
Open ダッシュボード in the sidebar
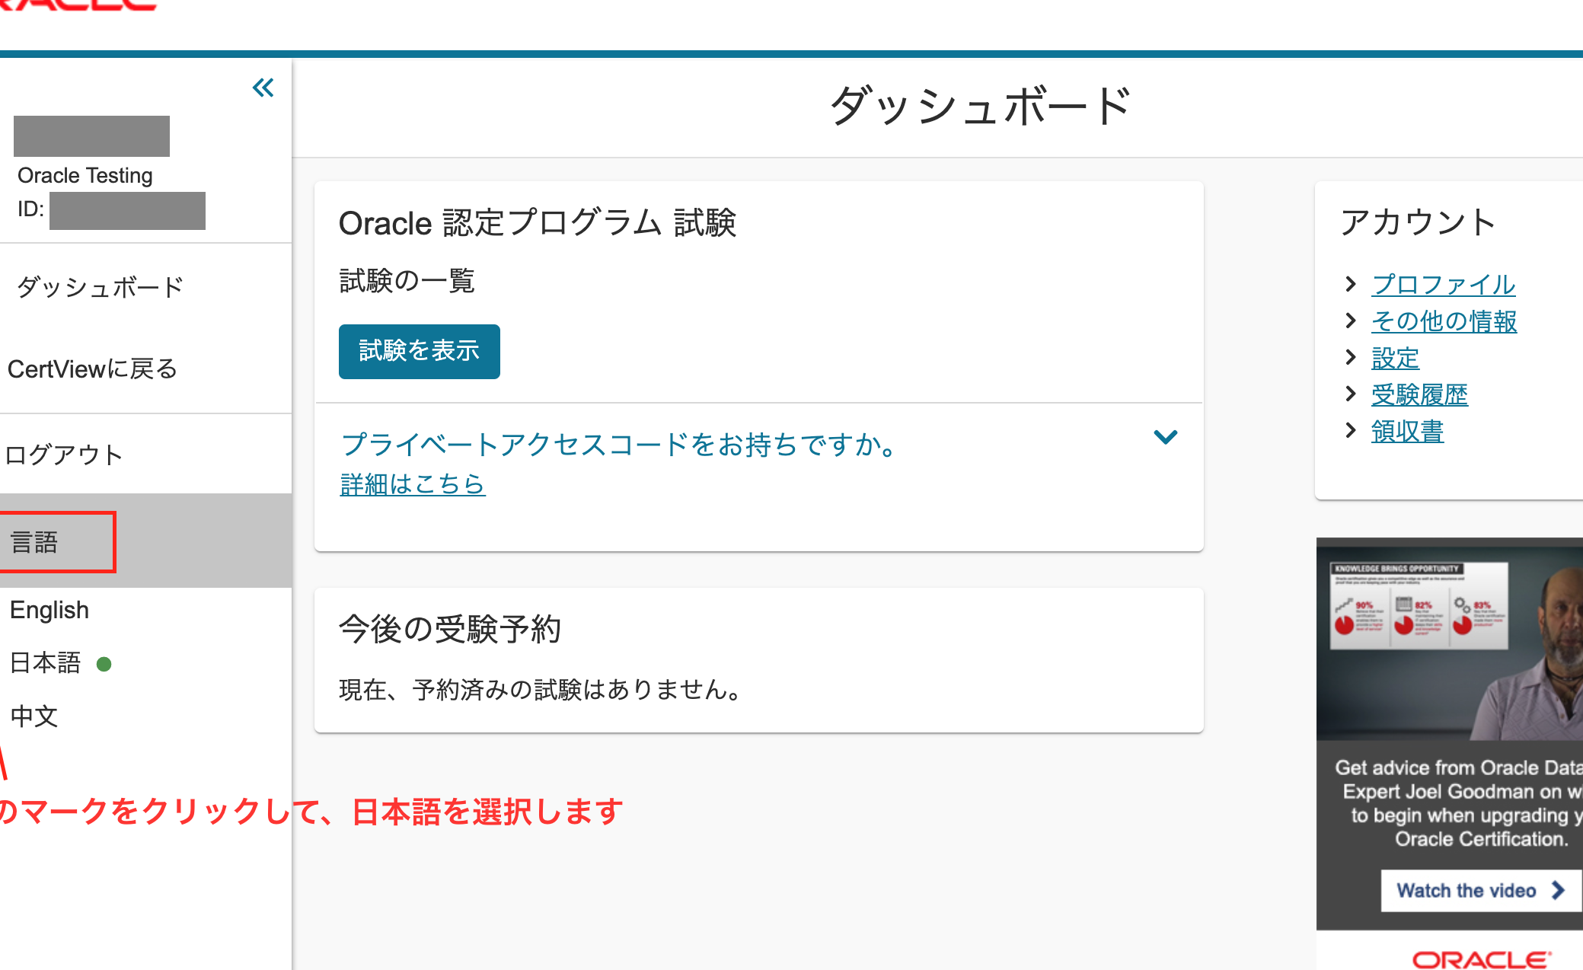click(x=101, y=287)
